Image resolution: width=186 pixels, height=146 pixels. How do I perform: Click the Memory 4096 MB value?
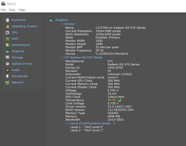click(x=114, y=116)
